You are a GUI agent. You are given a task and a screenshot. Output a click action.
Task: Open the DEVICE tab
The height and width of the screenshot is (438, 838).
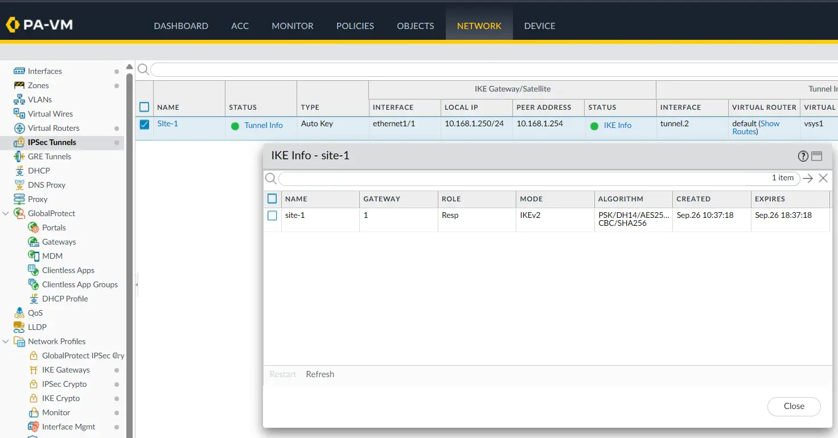point(540,26)
